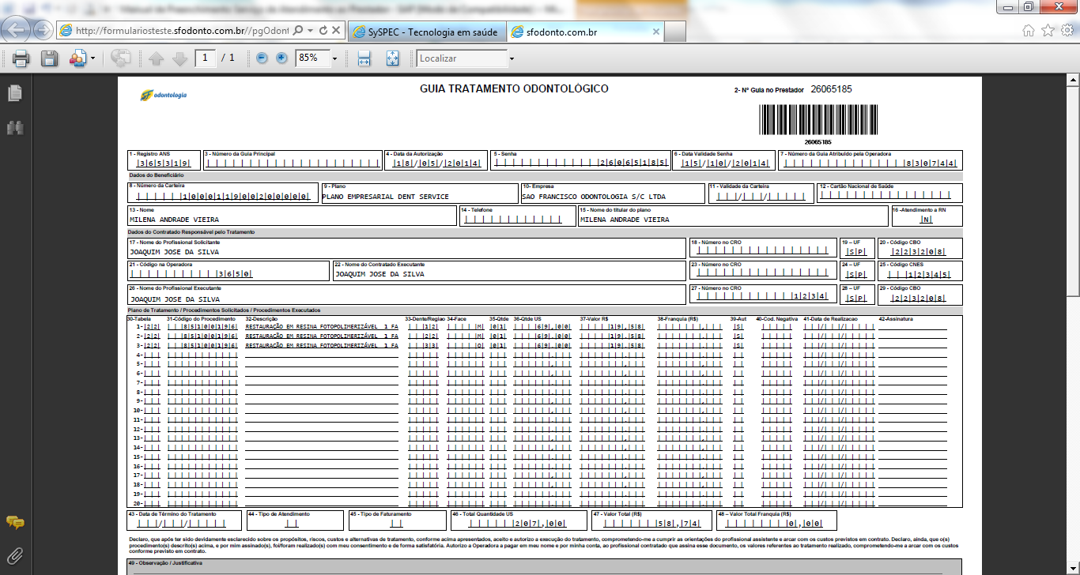
Task: Navigate forward in the browser
Action: pyautogui.click(x=43, y=30)
